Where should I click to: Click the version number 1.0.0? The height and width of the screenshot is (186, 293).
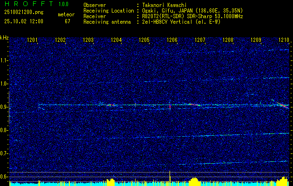pos(63,4)
